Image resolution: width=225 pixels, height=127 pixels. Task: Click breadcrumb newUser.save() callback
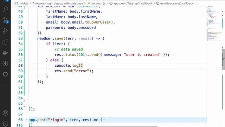click(x=175, y=3)
